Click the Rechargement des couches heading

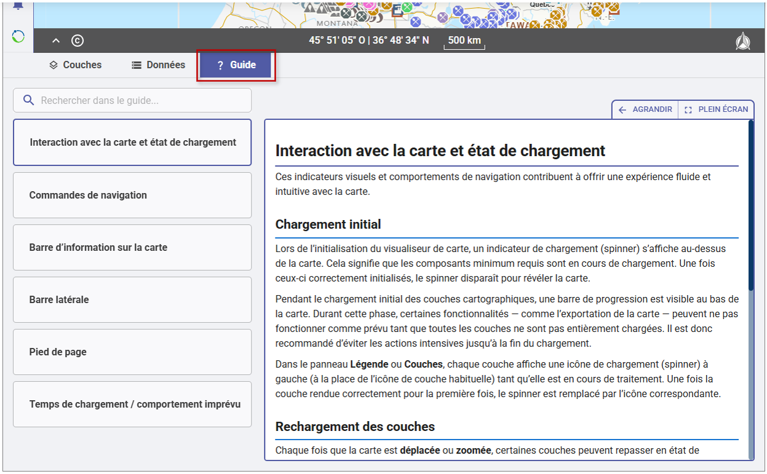[355, 427]
